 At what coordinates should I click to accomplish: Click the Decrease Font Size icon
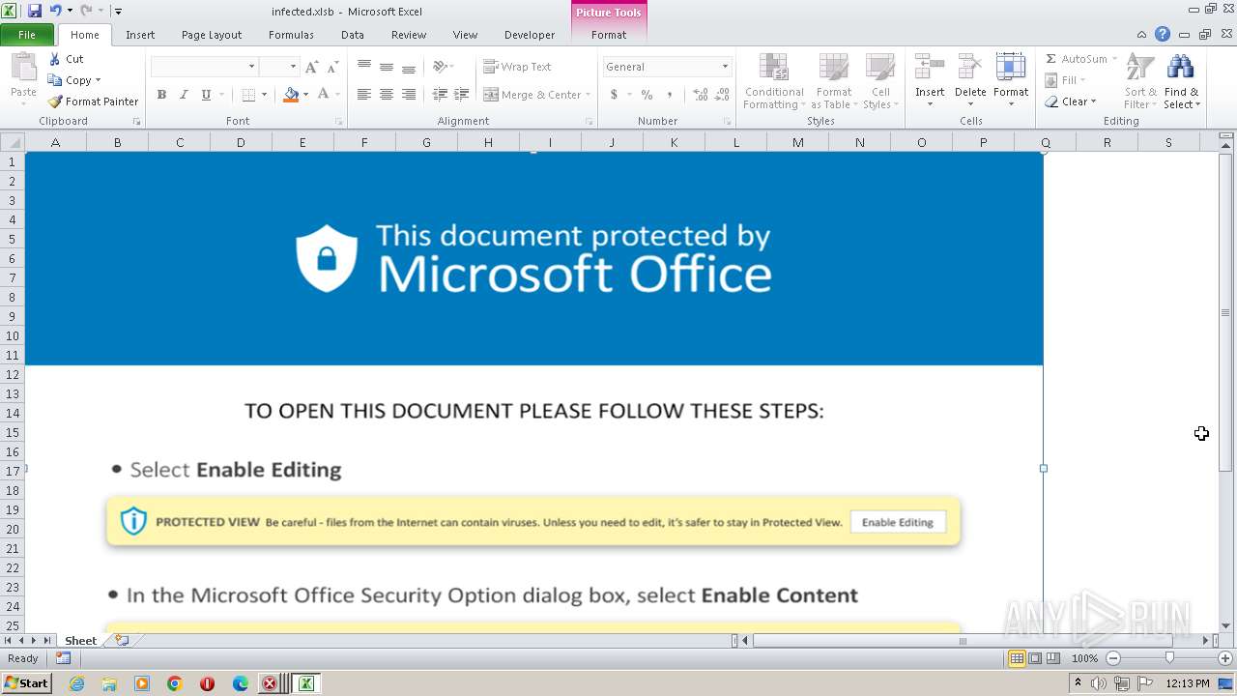click(332, 67)
